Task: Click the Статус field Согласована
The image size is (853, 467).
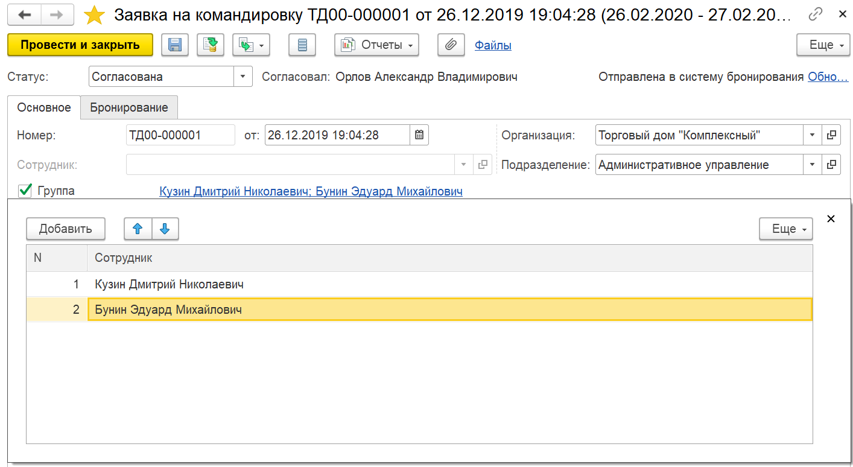Action: 161,77
